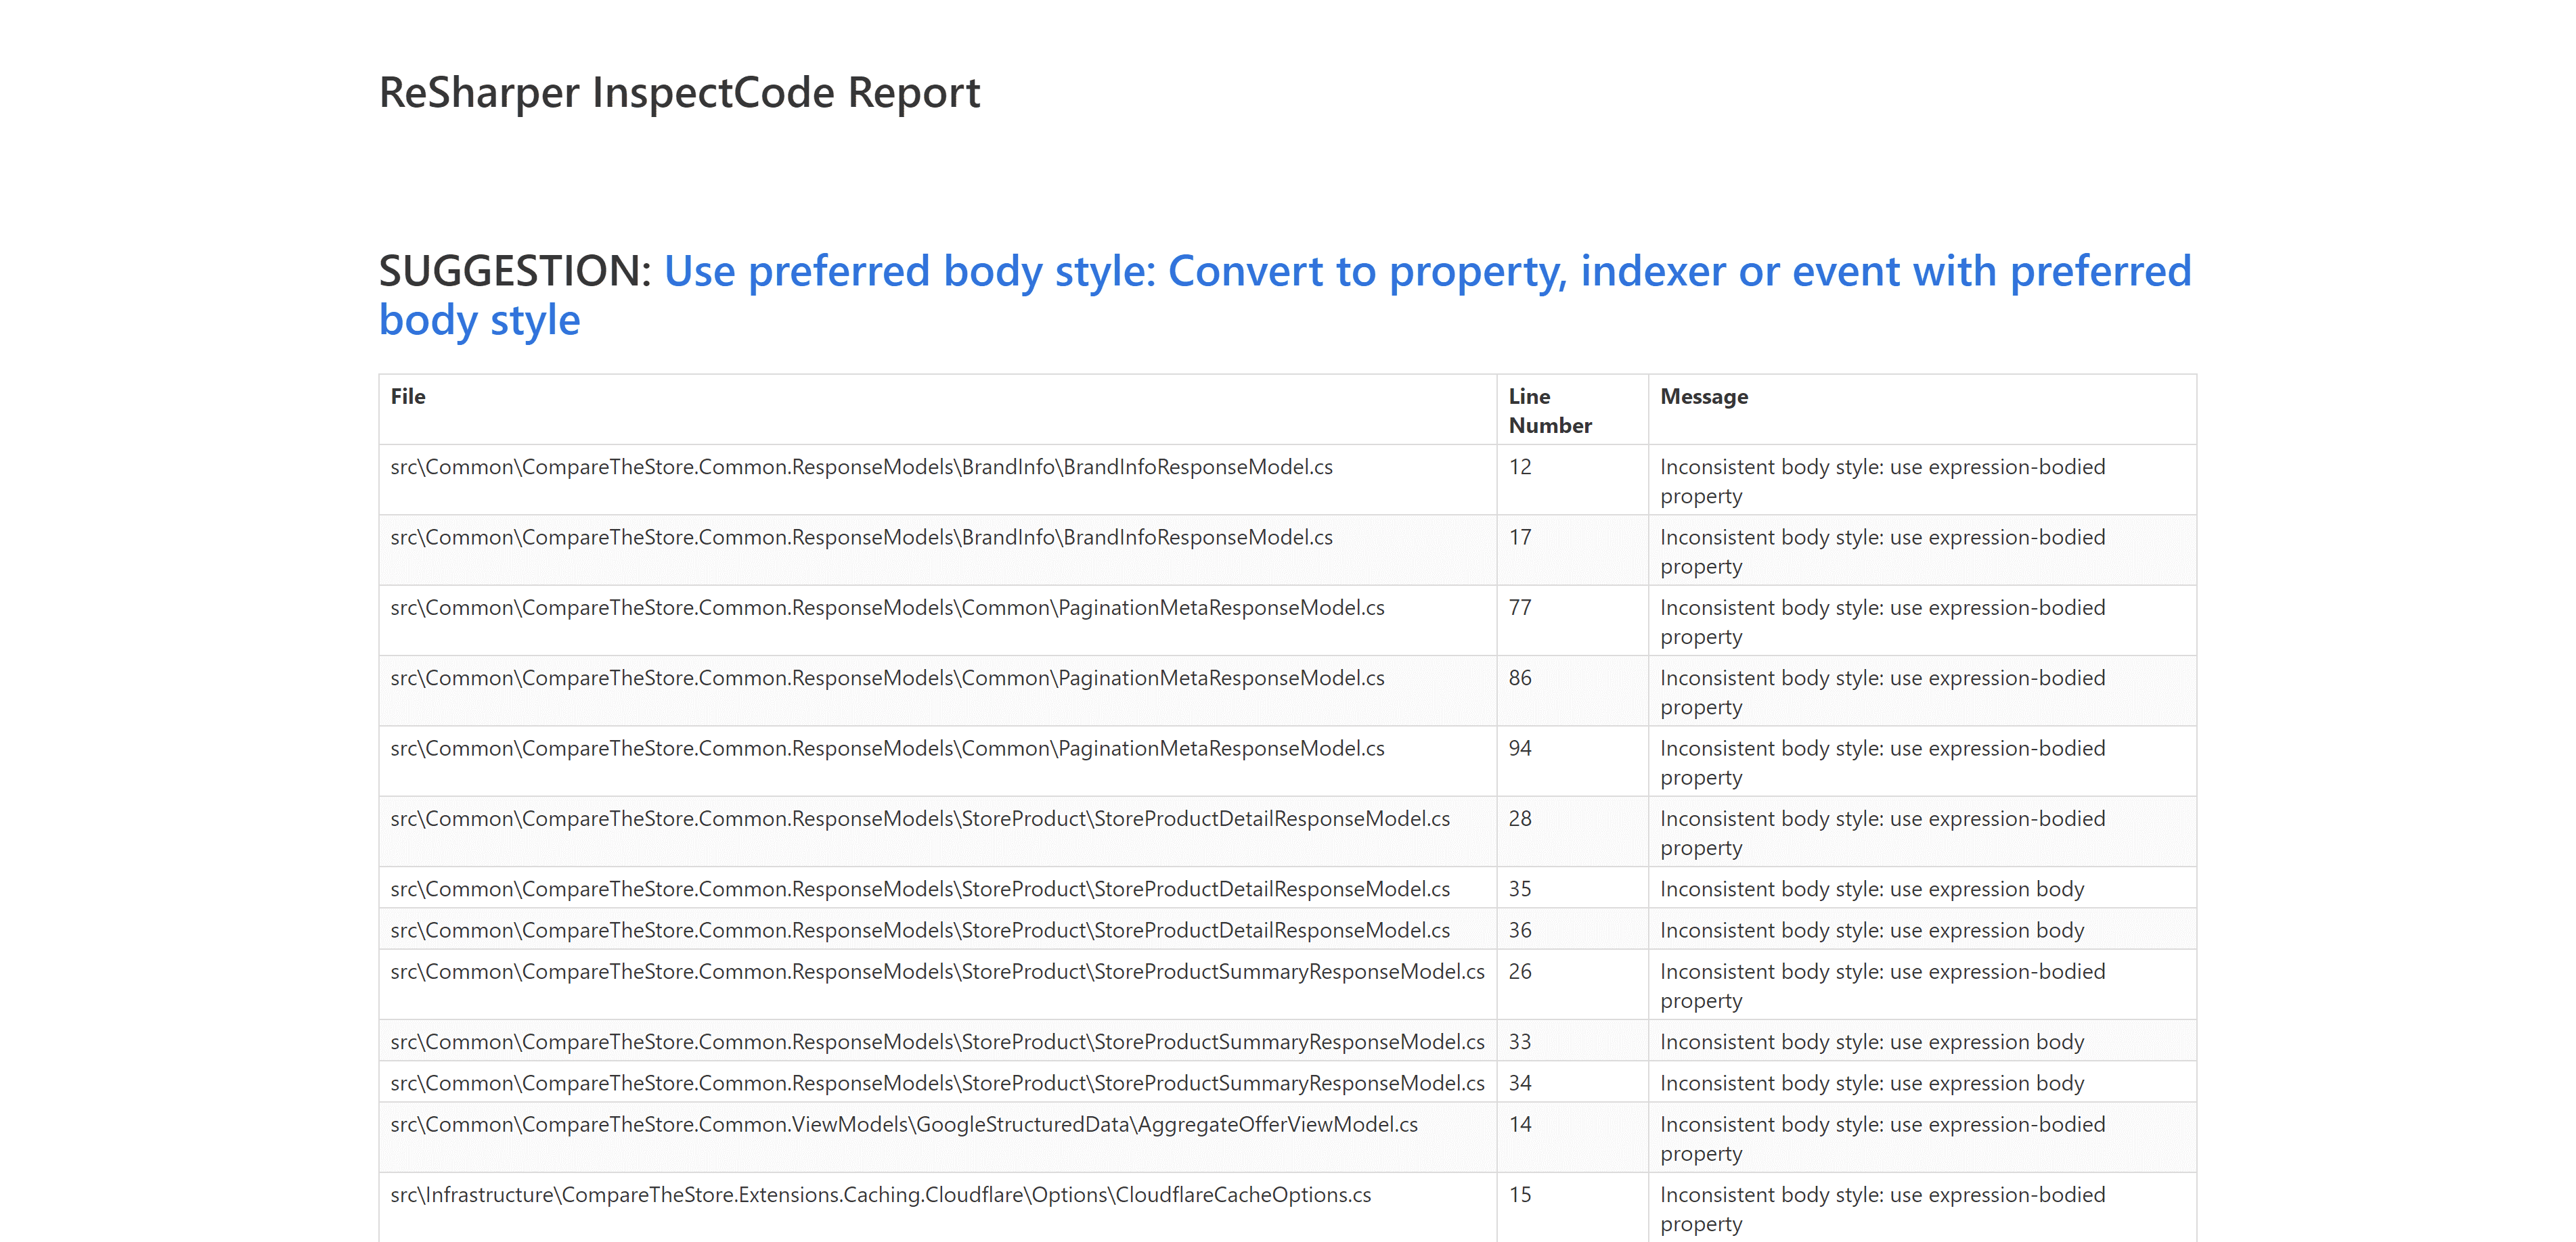Click StoreProductSummaryResponseModel.cs path in line 26 row
This screenshot has width=2576, height=1242.
(x=937, y=971)
